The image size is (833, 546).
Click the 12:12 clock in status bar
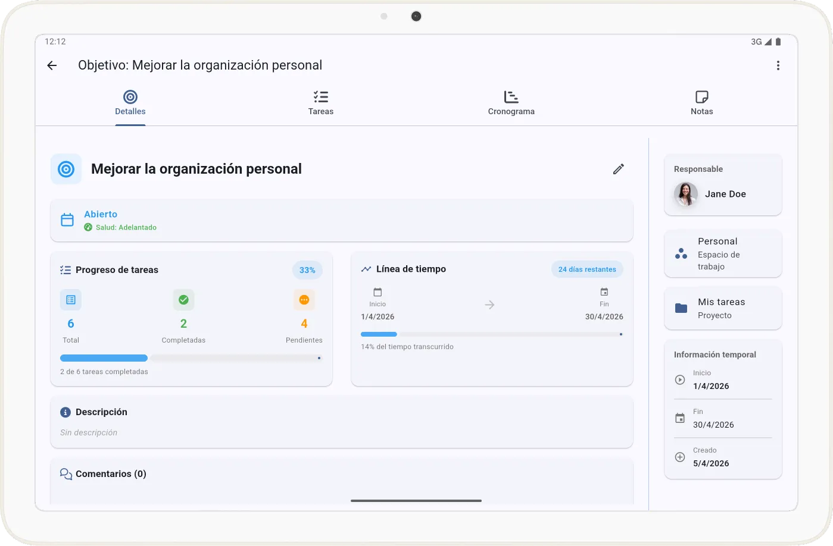tap(55, 42)
